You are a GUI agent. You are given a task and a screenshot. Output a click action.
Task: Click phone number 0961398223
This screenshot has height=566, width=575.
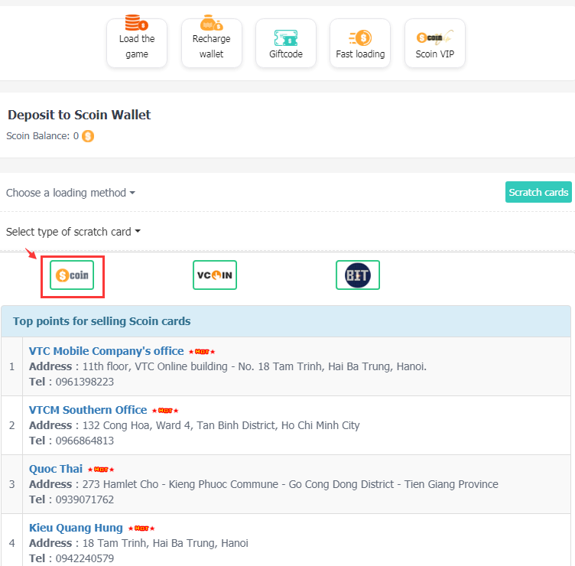85,382
